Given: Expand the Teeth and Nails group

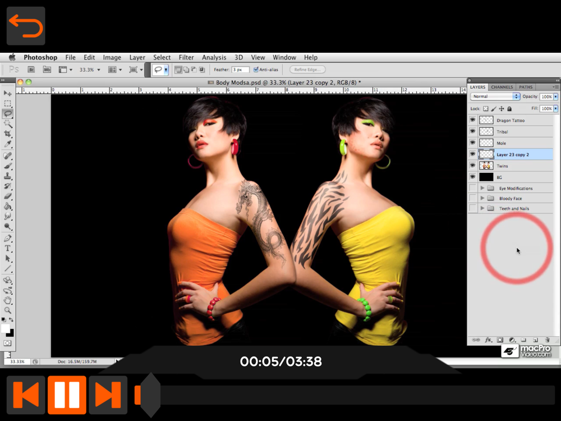Looking at the screenshot, I should pos(482,208).
